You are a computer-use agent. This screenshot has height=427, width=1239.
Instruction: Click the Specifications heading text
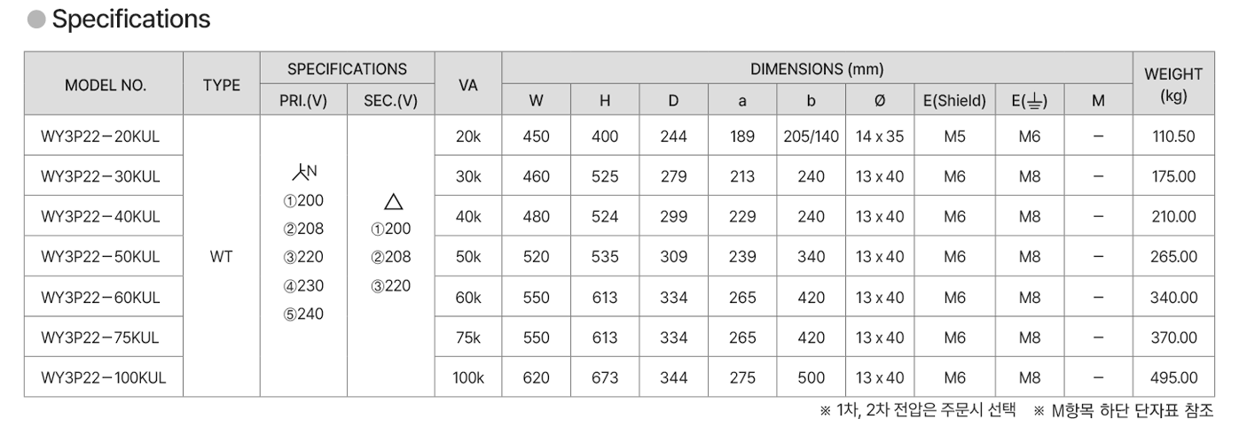pos(131,19)
